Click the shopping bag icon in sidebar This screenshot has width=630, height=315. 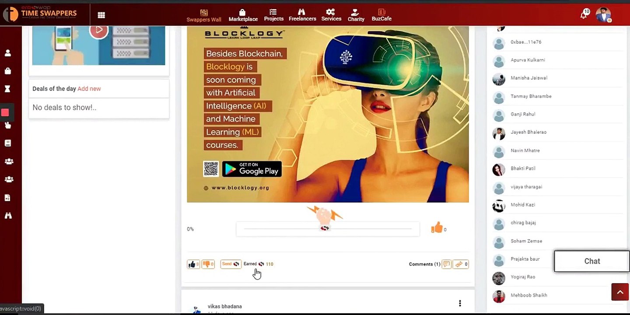[x=8, y=71]
